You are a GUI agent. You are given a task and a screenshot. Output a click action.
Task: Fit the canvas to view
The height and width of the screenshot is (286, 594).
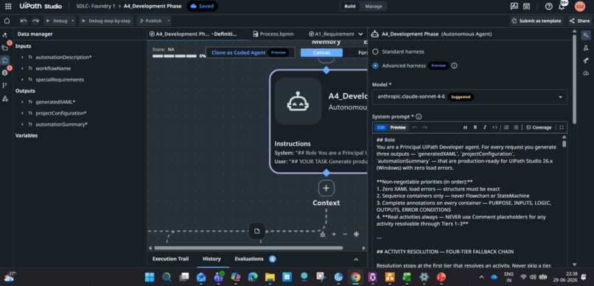point(356,235)
